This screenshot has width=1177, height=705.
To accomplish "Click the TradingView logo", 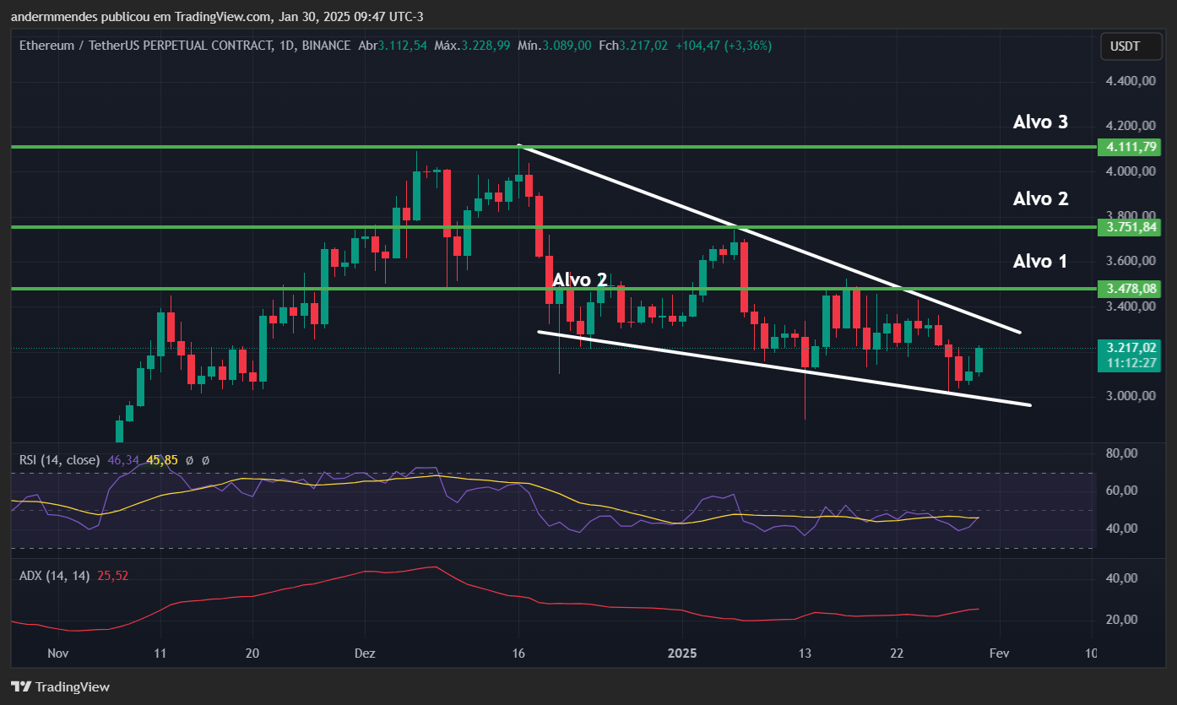I will [x=60, y=686].
